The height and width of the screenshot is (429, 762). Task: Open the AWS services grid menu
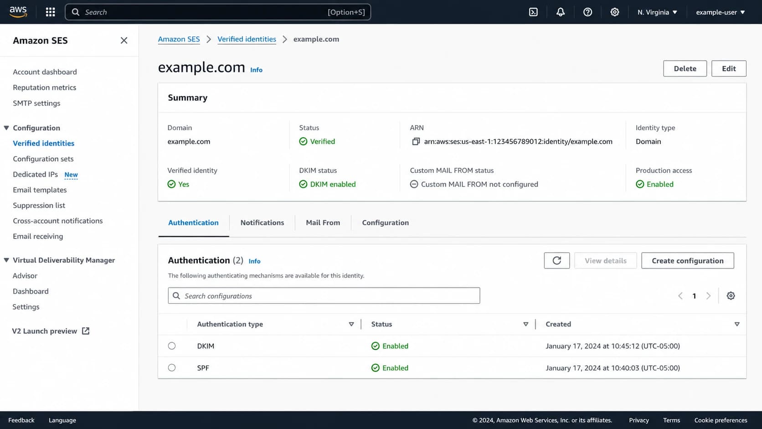[x=51, y=12]
